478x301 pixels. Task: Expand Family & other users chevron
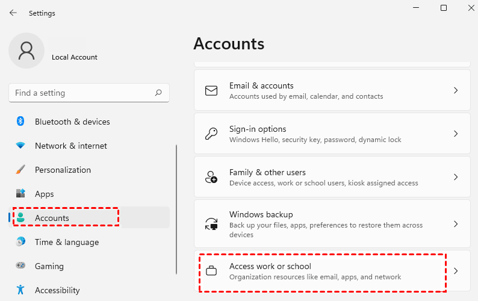click(456, 177)
